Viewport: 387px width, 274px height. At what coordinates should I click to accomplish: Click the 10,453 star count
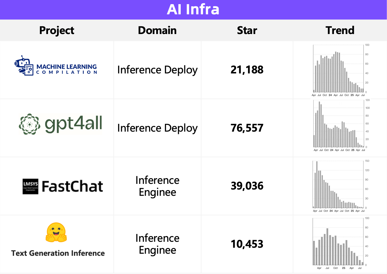247,244
